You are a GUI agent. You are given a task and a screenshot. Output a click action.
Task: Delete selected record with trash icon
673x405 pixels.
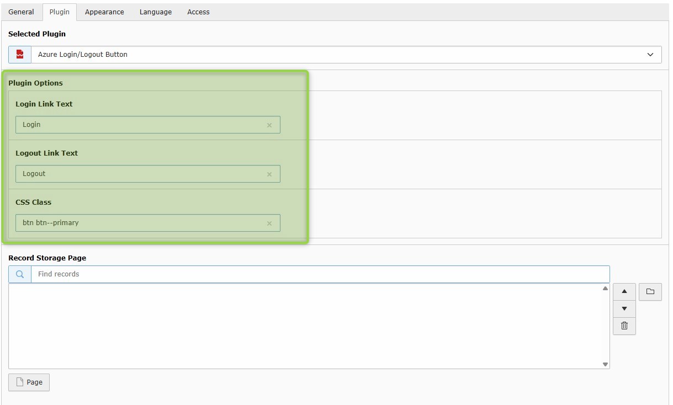click(624, 326)
